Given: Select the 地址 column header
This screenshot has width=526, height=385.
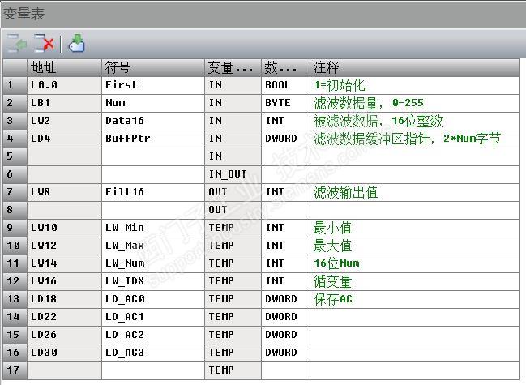Looking at the screenshot, I should pos(64,68).
